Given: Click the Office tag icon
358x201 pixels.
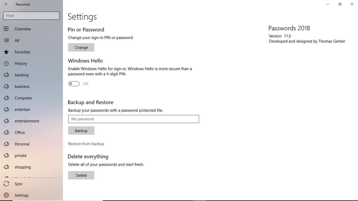Looking at the screenshot, I should tap(6, 132).
